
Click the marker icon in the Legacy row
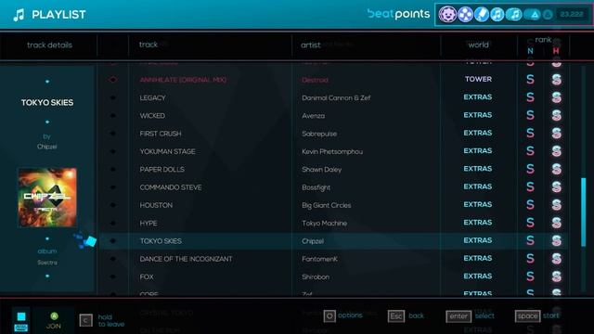(x=112, y=97)
